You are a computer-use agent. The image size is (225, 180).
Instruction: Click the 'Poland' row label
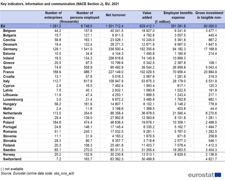8,122
